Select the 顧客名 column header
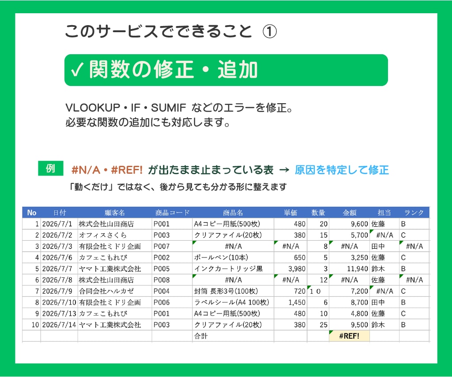This screenshot has height=377, width=452. pyautogui.click(x=115, y=213)
